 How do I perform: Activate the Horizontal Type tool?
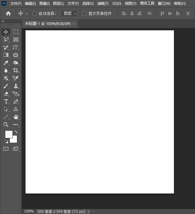6,102
